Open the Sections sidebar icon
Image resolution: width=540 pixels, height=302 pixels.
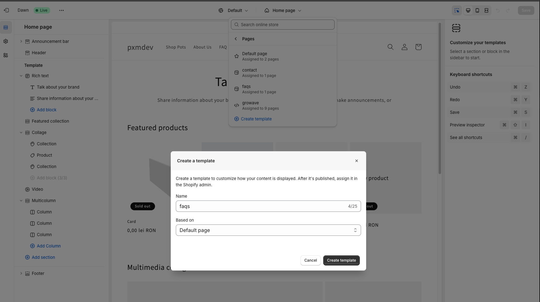[x=6, y=27]
